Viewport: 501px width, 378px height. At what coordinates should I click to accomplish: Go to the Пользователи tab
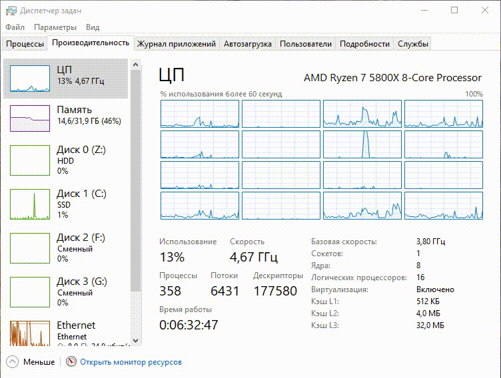[305, 44]
